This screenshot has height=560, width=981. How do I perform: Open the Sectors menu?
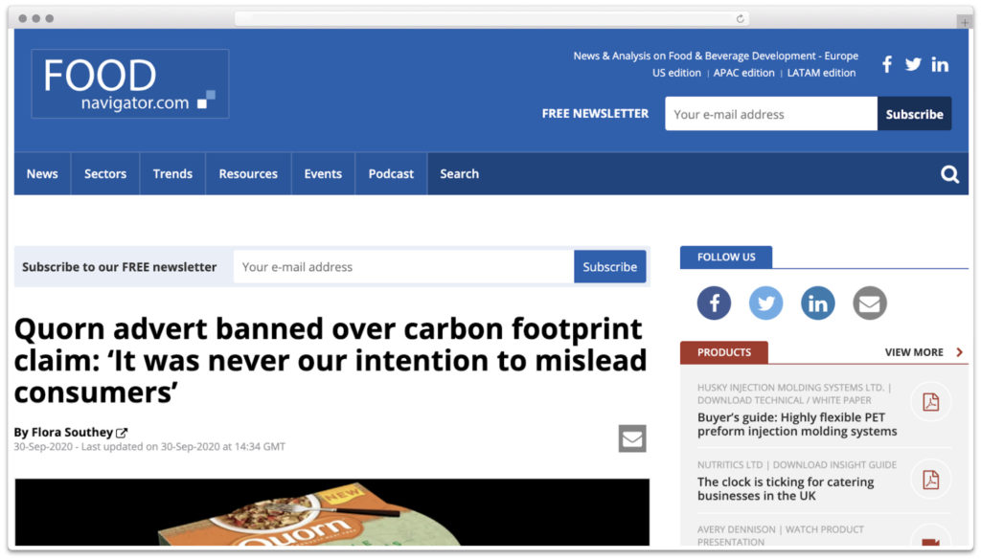[x=105, y=174]
